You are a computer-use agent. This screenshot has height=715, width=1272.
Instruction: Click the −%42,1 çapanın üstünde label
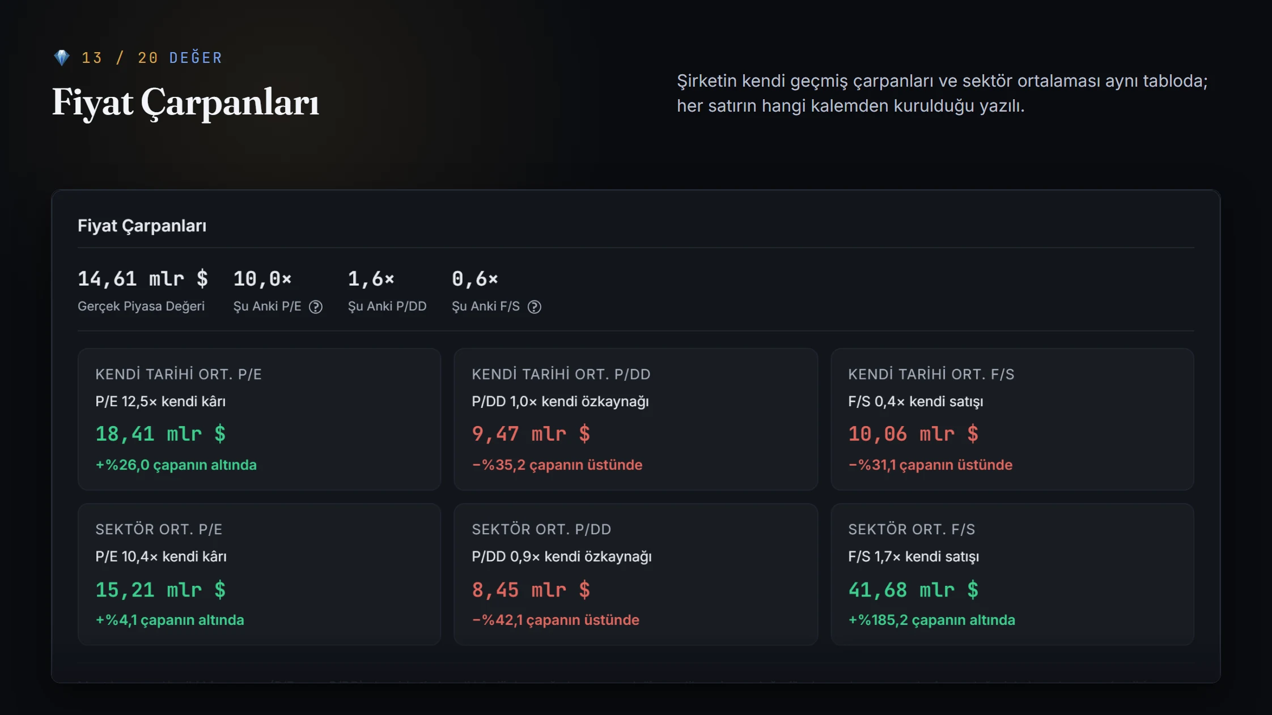pyautogui.click(x=556, y=620)
